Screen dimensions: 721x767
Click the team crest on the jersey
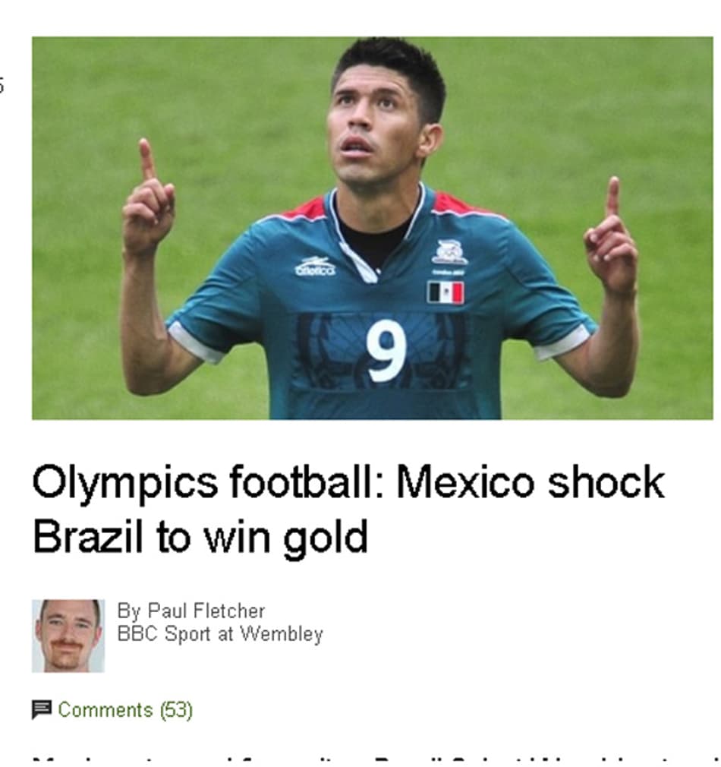[449, 252]
